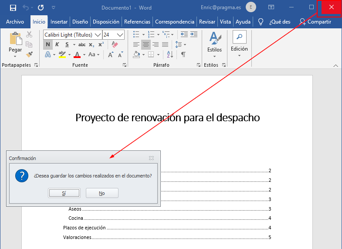Apply the red font color swatch
Viewport: 342px width, 249px height.
pos(77,55)
